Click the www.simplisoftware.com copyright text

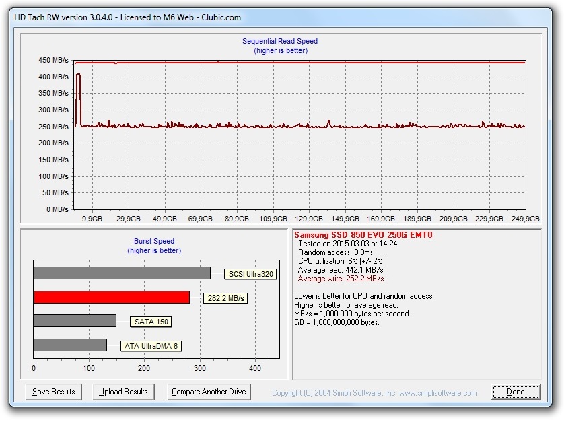click(x=374, y=393)
